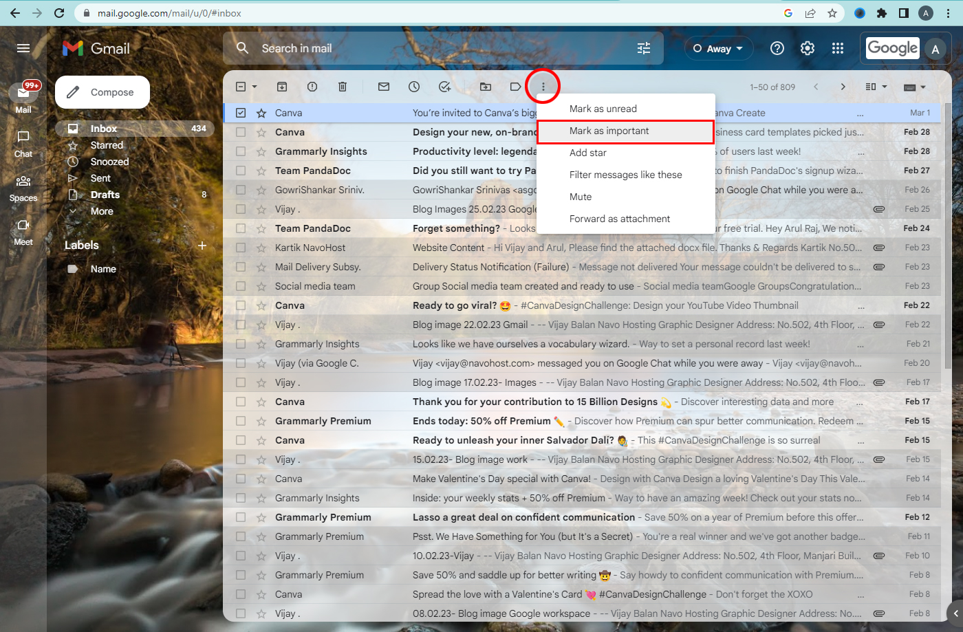Viewport: 963px width, 632px height.
Task: Open the Google apps grid
Action: click(x=837, y=48)
